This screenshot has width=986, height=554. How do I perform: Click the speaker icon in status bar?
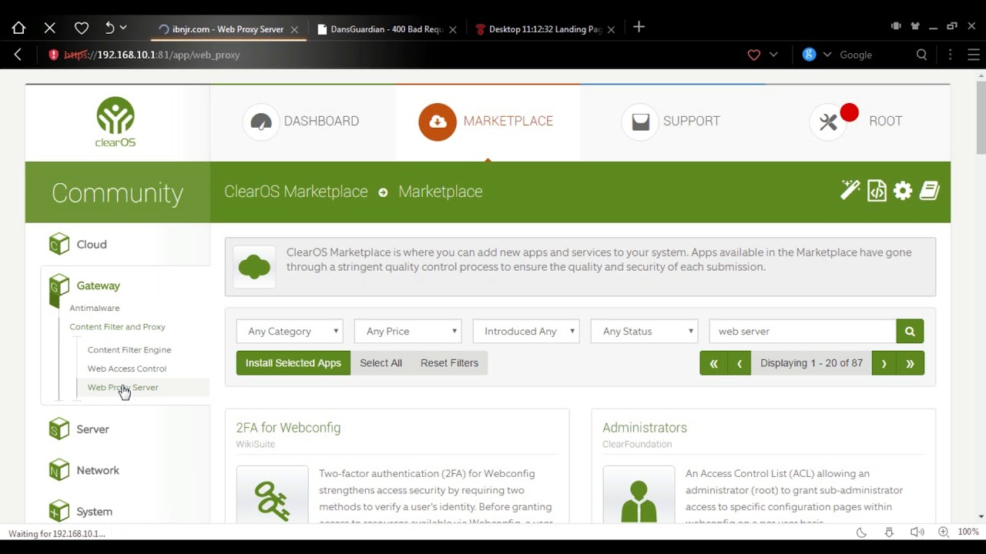917,532
